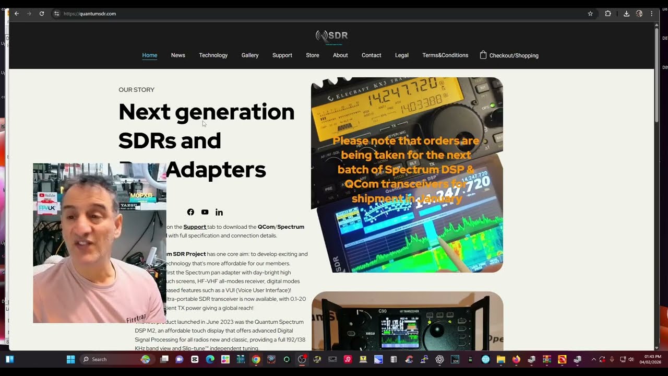Open the SDR app taskbar icon
Screen dimensions: 668x376
pos(455,359)
